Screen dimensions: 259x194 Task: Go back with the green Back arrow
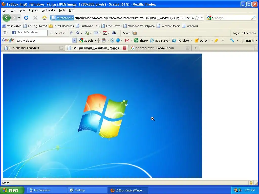(x=7, y=18)
